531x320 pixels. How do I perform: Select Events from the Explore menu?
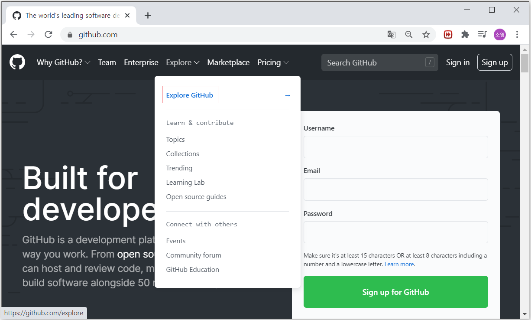[175, 241]
